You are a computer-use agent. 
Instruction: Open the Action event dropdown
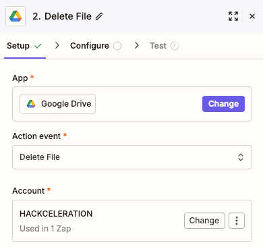coord(132,157)
